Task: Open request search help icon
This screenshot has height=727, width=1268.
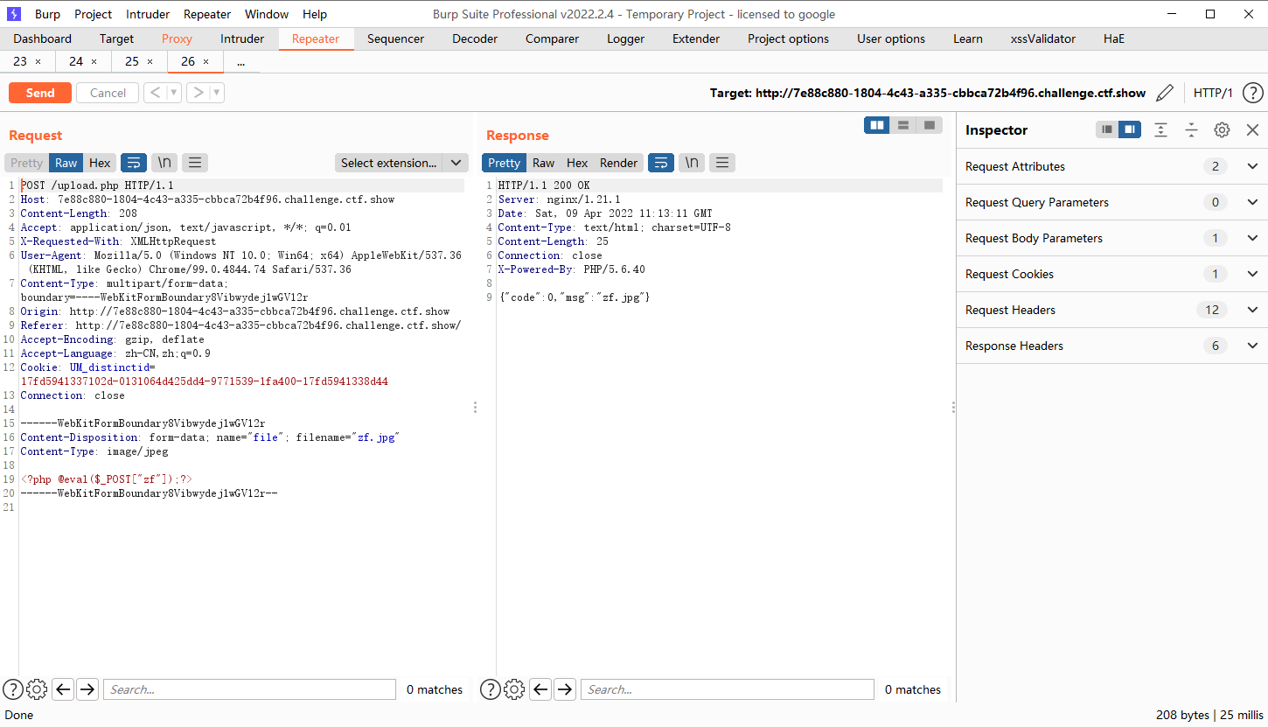Action: click(x=13, y=689)
